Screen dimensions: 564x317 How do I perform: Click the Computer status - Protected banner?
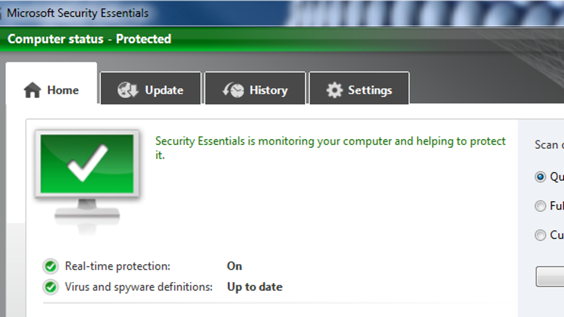[89, 39]
